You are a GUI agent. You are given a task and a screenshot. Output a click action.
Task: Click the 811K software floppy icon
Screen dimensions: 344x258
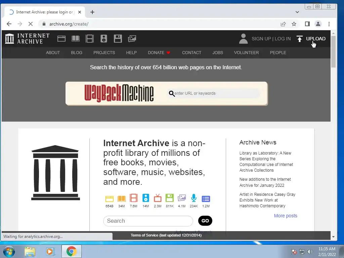pos(170,198)
